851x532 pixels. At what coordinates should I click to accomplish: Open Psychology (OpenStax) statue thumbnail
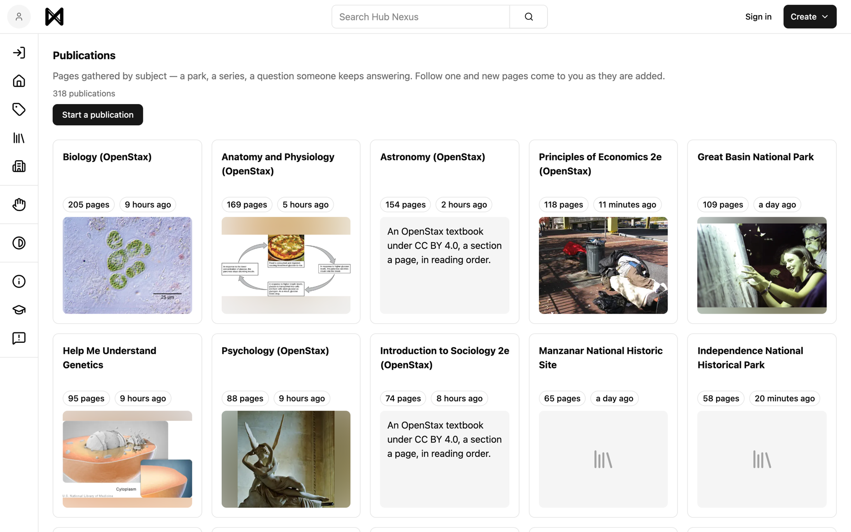point(286,459)
